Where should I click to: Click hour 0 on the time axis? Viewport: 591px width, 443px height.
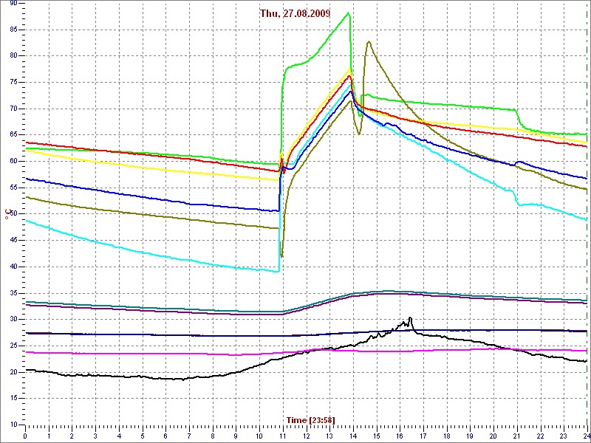pyautogui.click(x=25, y=436)
